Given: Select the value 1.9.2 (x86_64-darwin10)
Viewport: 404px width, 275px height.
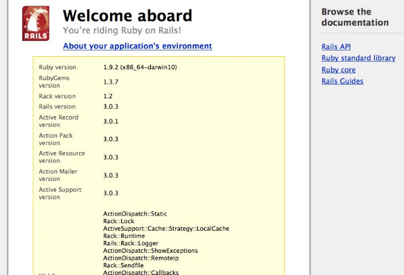Looking at the screenshot, I should click(140, 67).
